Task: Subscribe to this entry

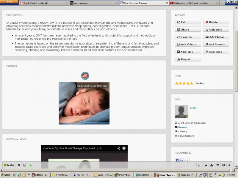Action: (216, 52)
